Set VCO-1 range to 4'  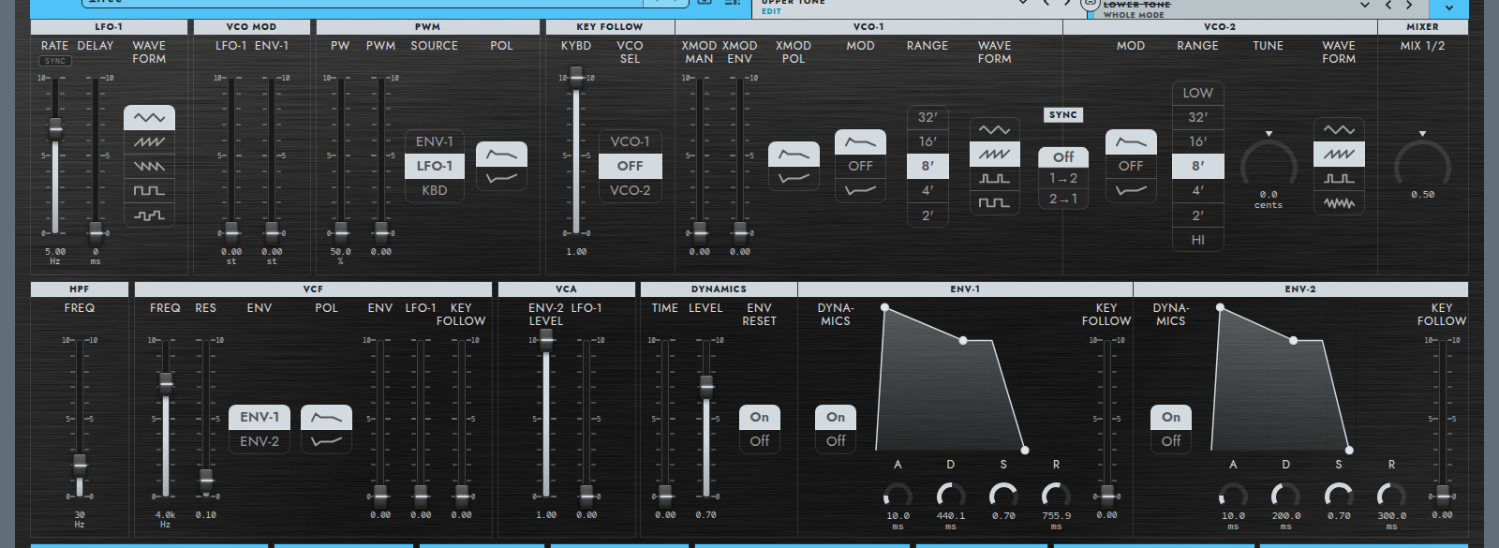click(x=928, y=190)
